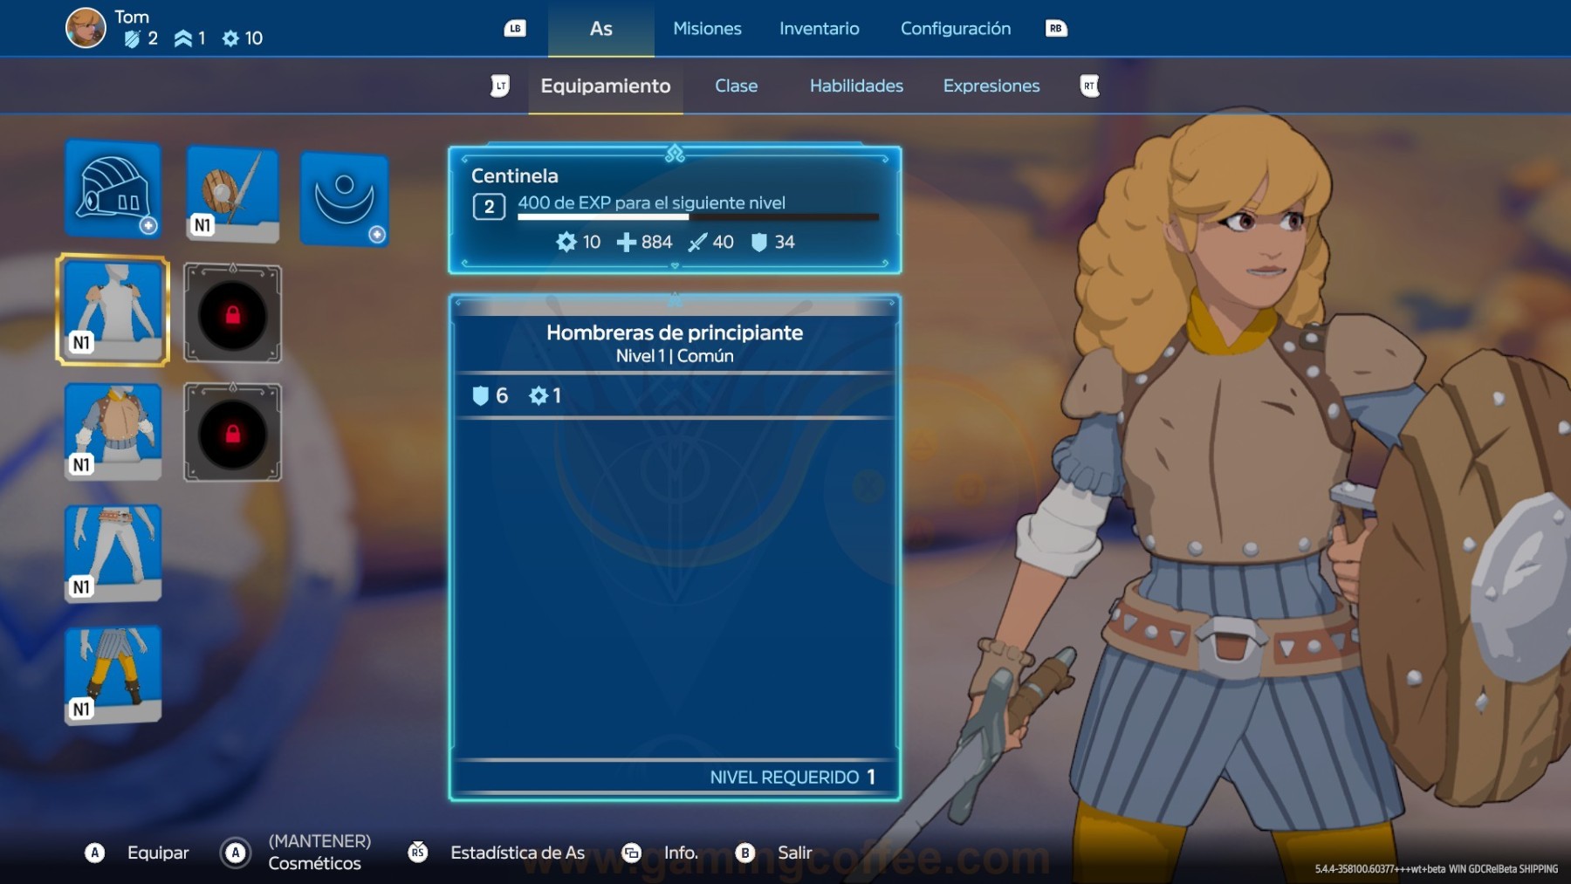Select the sword and shield weapon slot

point(232,194)
